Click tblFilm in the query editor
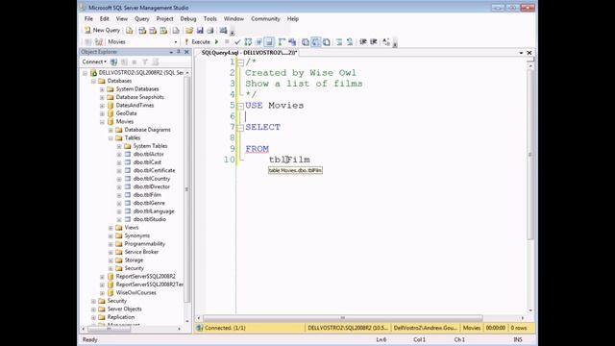This screenshot has height=346, width=615. point(289,160)
